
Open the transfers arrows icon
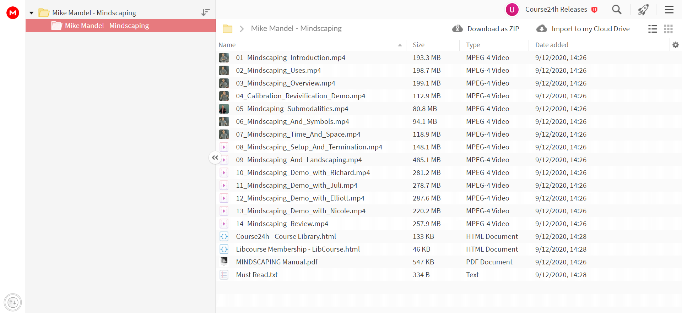[x=13, y=302]
